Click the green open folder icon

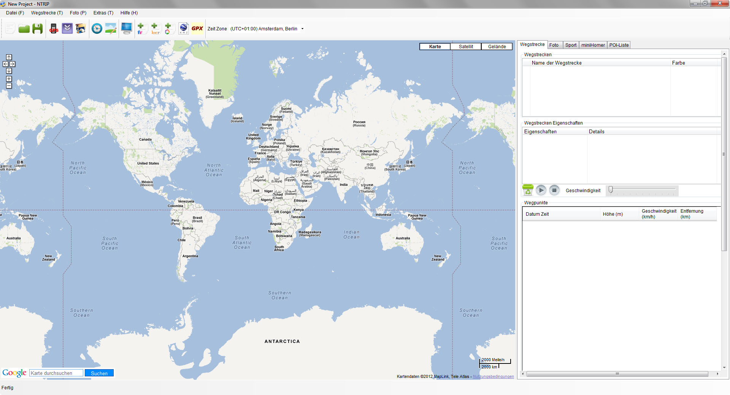pos(24,29)
